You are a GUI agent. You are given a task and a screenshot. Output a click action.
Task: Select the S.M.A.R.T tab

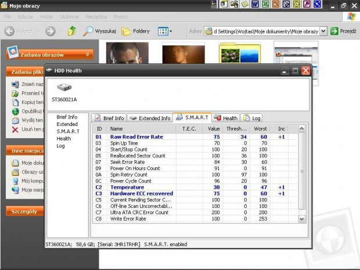pos(192,117)
